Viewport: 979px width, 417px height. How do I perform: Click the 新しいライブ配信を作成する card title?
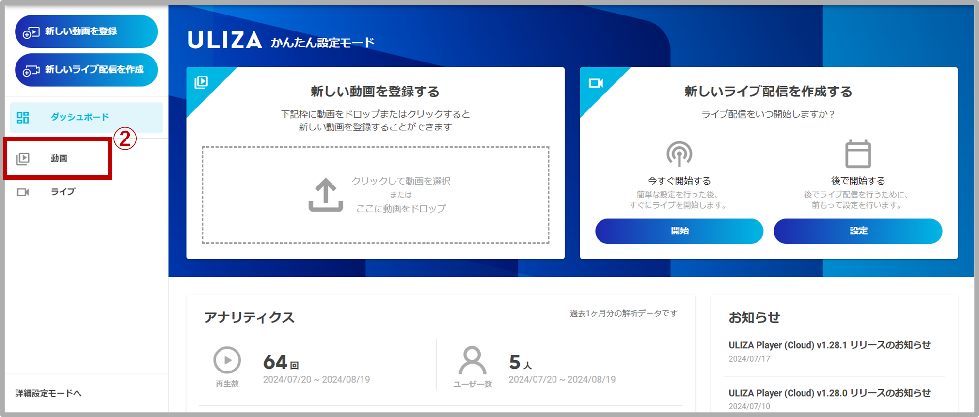click(x=768, y=92)
